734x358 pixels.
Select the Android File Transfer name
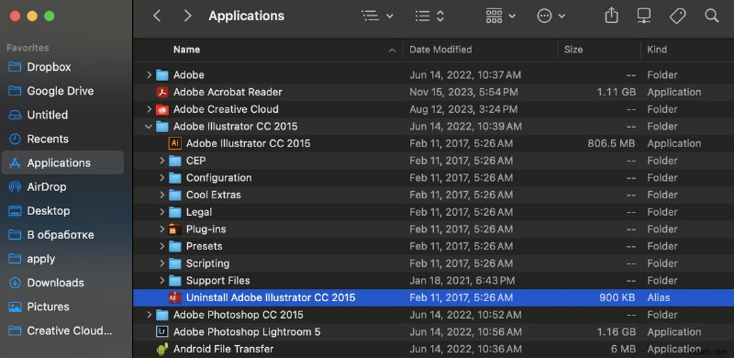point(223,349)
